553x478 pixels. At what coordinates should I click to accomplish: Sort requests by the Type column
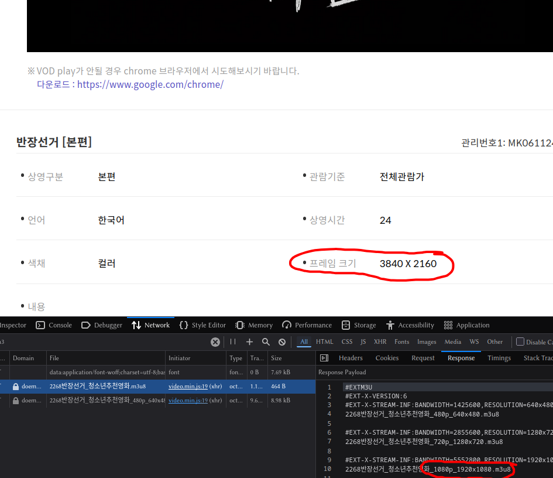[x=236, y=358]
